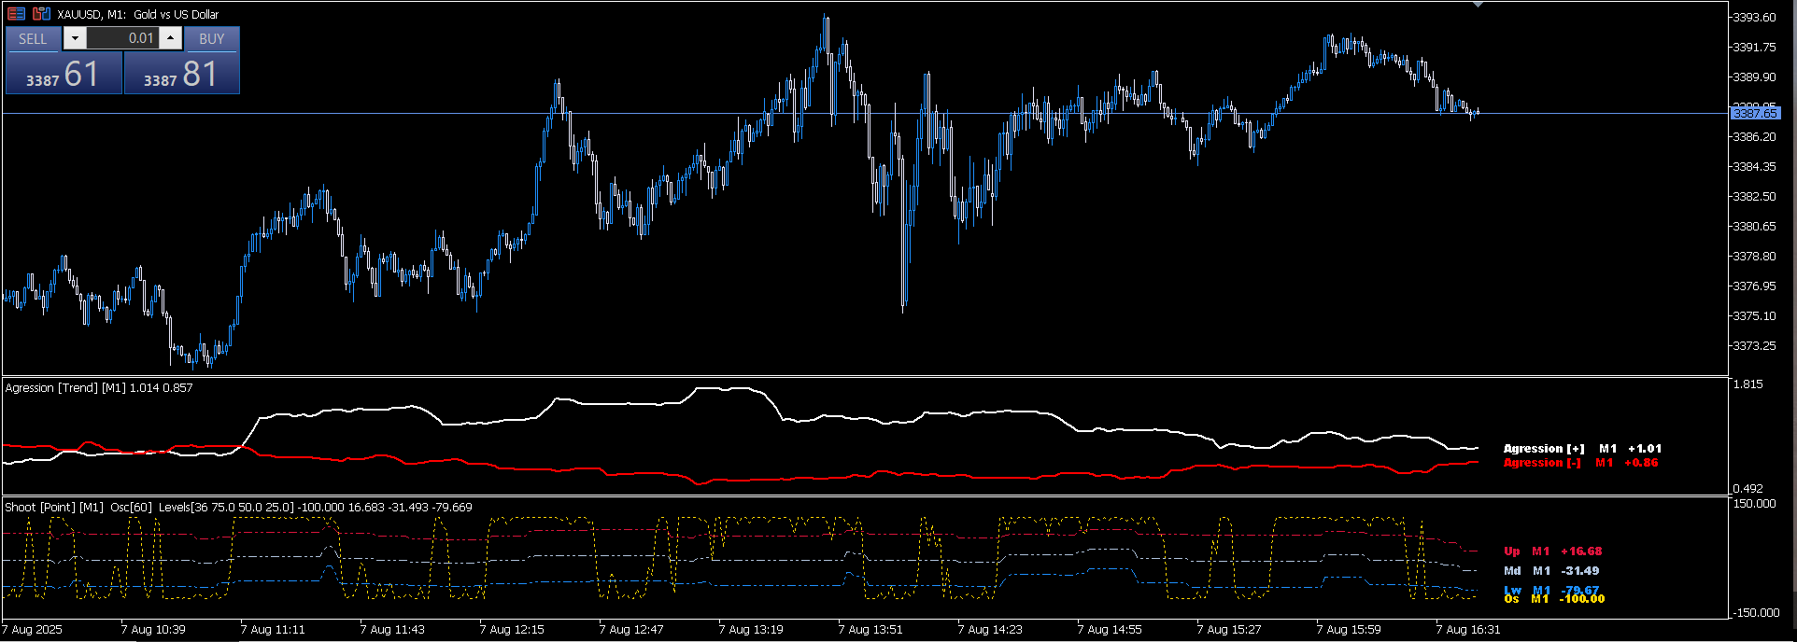Click the Os M1 -100.00 readout
1797x642 pixels.
point(1554,599)
